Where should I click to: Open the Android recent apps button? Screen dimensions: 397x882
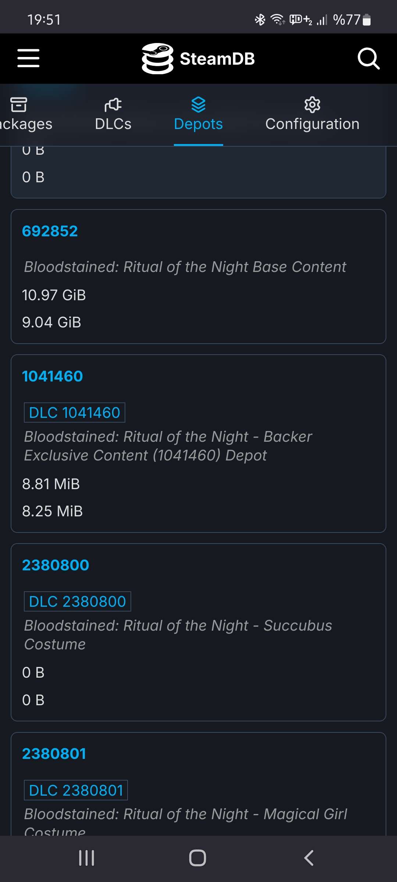87,858
